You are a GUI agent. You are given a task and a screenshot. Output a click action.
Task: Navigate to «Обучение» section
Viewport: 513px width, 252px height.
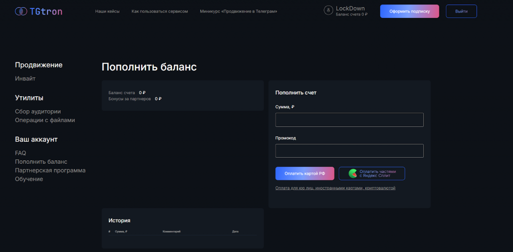click(x=29, y=179)
